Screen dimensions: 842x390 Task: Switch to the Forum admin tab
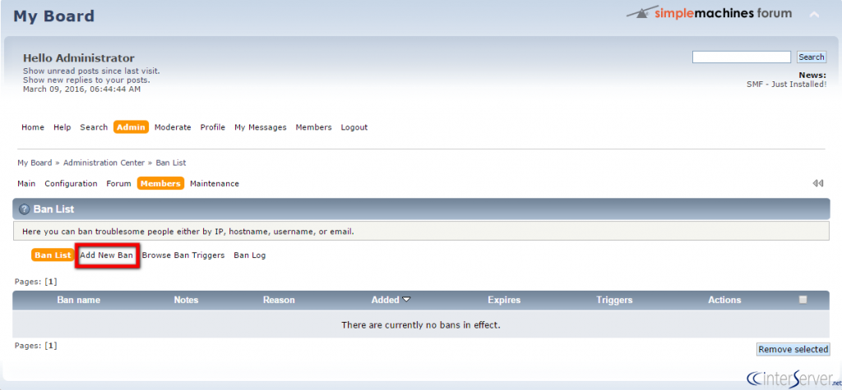coord(118,183)
